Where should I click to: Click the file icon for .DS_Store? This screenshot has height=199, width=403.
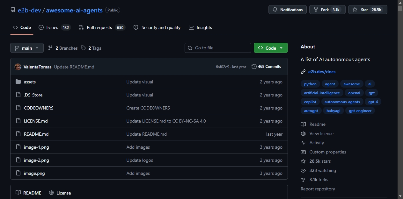click(x=18, y=95)
